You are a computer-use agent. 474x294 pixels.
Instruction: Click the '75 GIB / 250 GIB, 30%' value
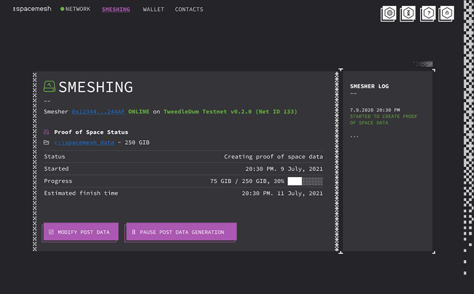tap(247, 181)
